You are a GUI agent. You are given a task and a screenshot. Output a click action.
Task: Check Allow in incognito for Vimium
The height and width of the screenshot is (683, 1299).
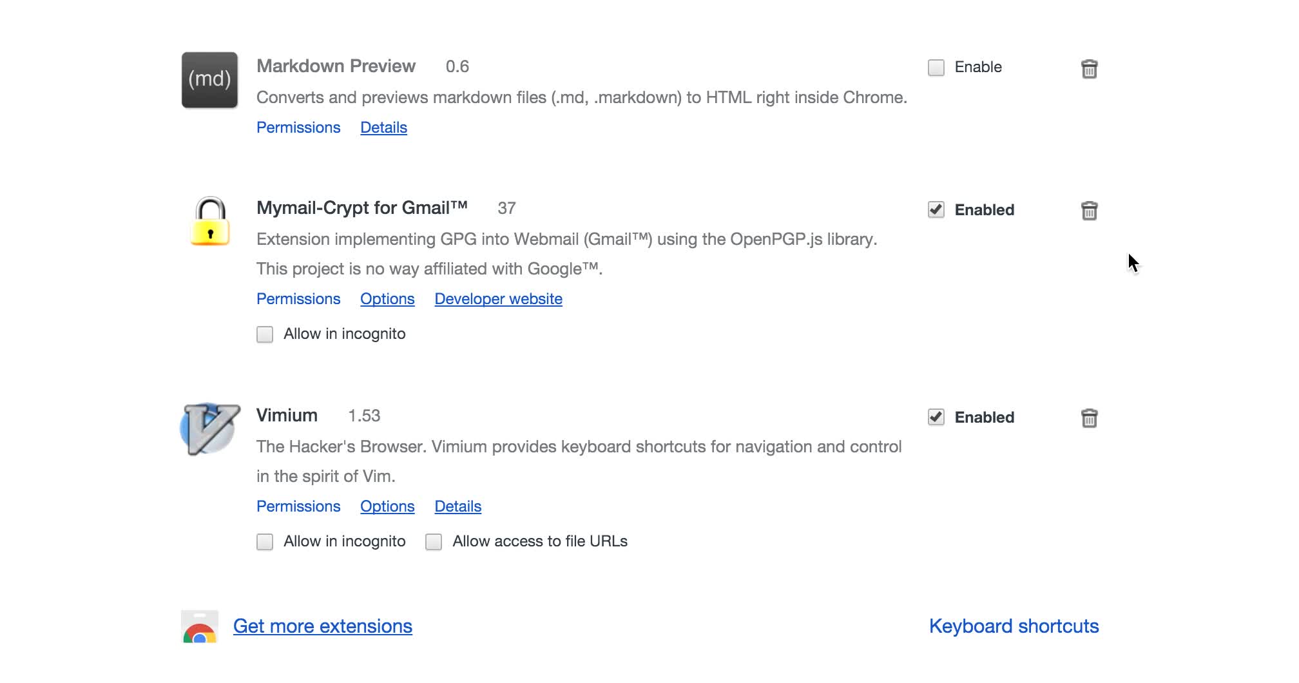pyautogui.click(x=265, y=542)
